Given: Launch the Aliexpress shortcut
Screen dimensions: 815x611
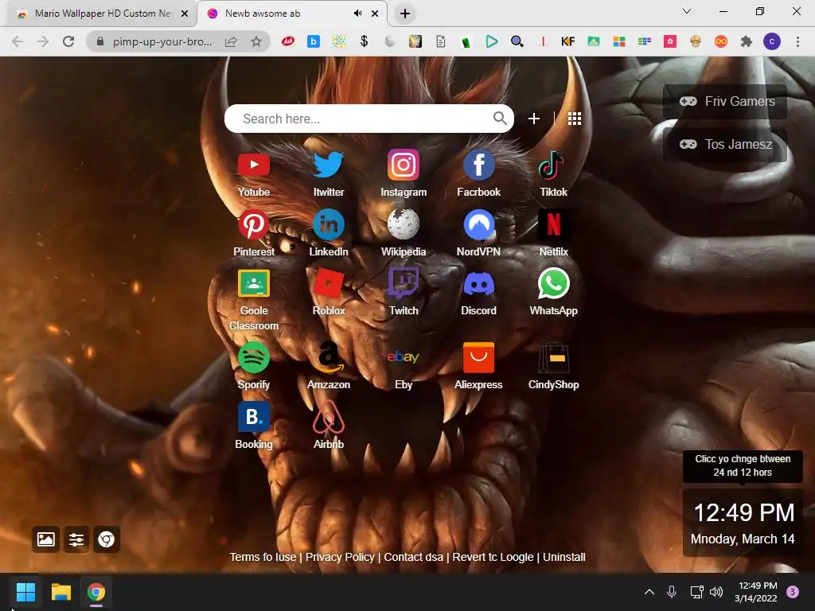Looking at the screenshot, I should (478, 357).
